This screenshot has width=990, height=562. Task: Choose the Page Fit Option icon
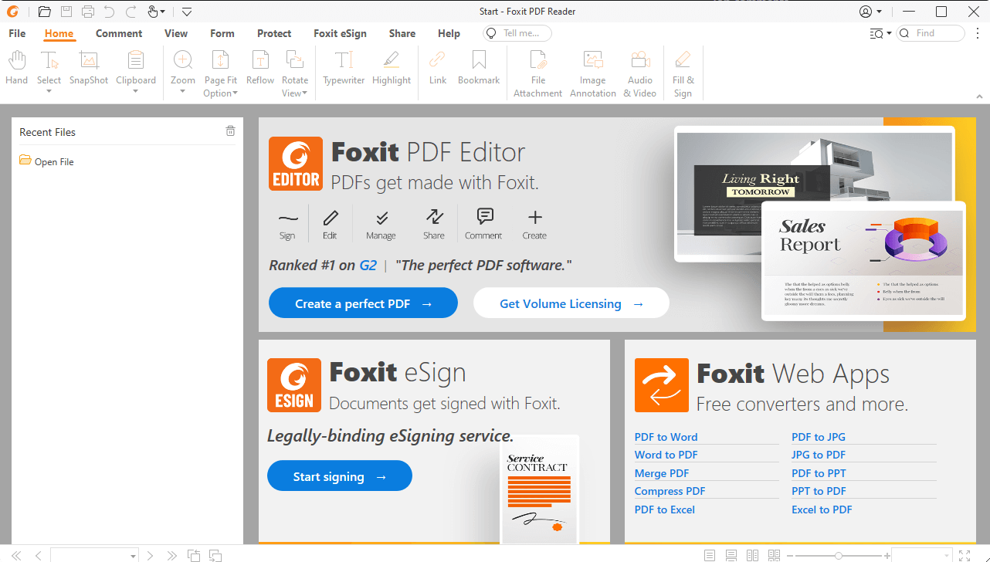pos(221,61)
